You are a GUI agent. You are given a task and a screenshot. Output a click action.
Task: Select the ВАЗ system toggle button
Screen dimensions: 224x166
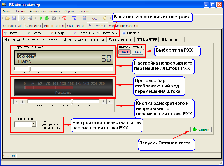(x=125, y=52)
